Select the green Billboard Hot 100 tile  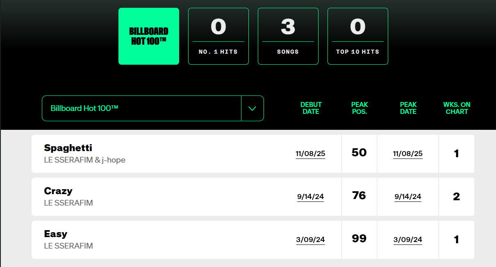(149, 36)
